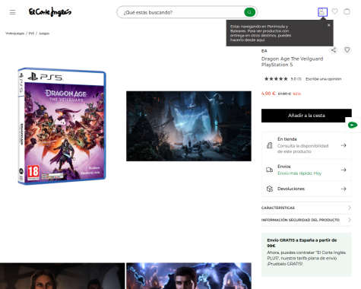Click the 'Devoluciones' label
This screenshot has height=289, width=361.
[291, 189]
